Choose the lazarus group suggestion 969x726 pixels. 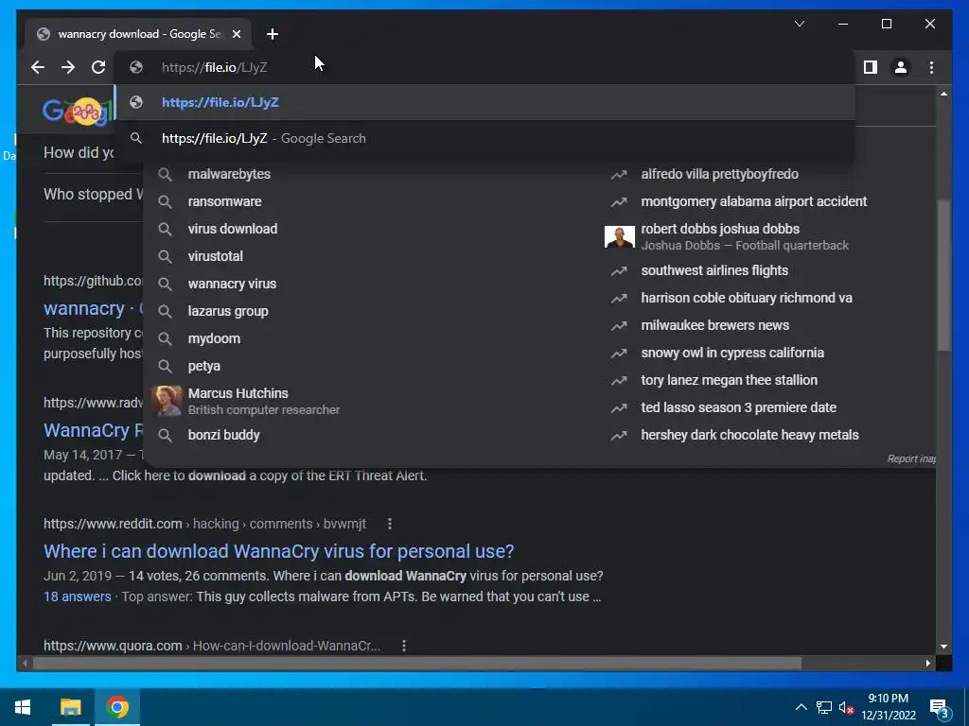click(228, 311)
